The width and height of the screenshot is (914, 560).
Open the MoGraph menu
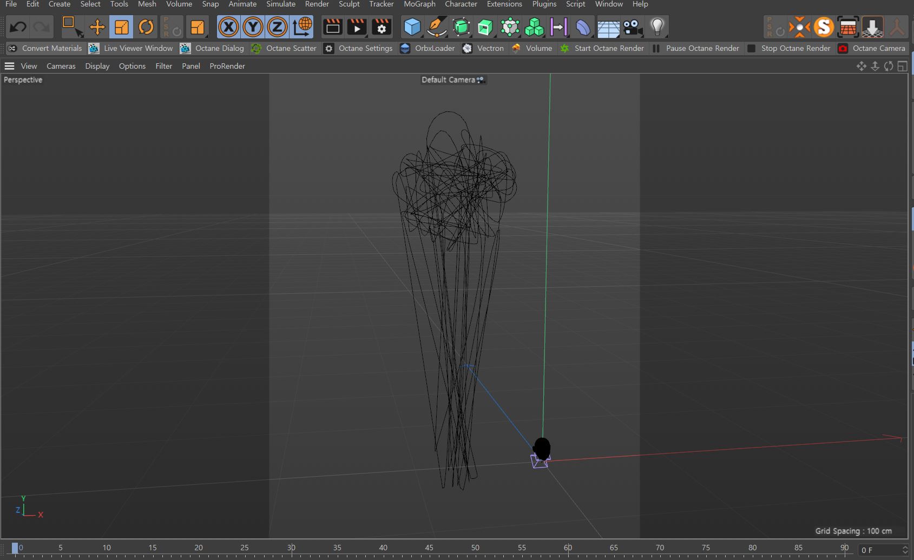419,4
